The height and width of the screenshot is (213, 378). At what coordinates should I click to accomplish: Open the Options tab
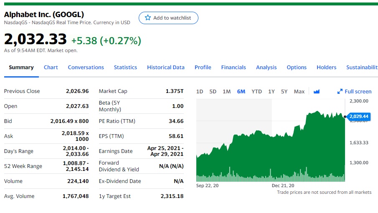pyautogui.click(x=297, y=68)
